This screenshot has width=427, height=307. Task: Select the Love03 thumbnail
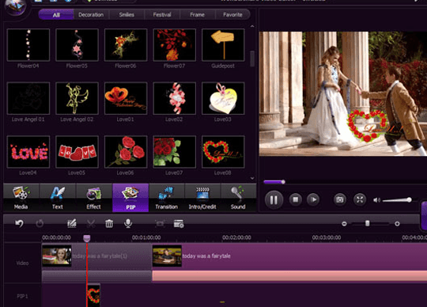point(223,98)
